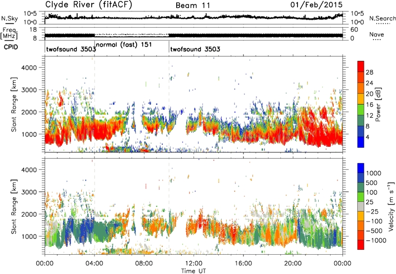Click the blue bottom of the power colorbar
Screen dimensions: 396x274
[x=361, y=142]
